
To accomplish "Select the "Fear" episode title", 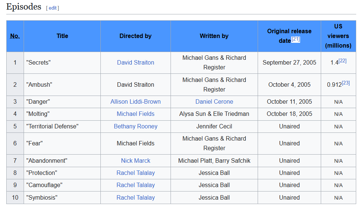I will pos(35,143).
